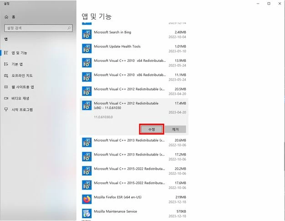Open 오프라인 지도 sidebar item

pyautogui.click(x=38, y=75)
